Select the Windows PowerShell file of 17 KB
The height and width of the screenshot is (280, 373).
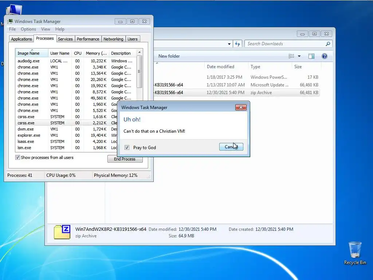(x=237, y=77)
